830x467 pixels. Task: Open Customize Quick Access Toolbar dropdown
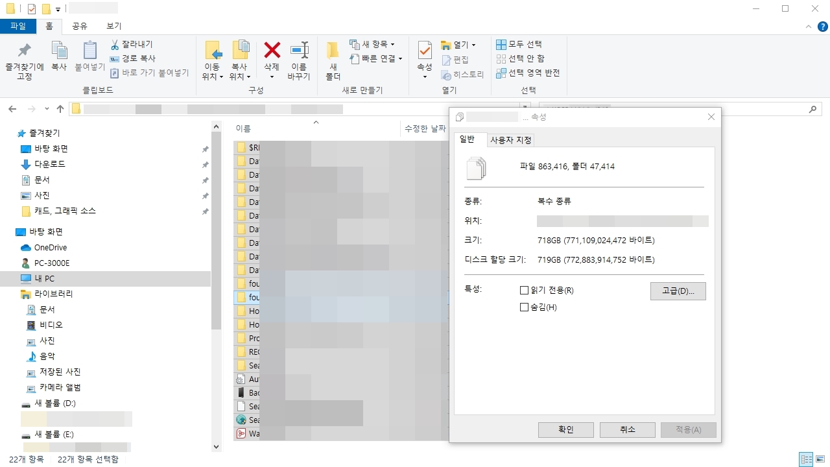click(x=58, y=9)
